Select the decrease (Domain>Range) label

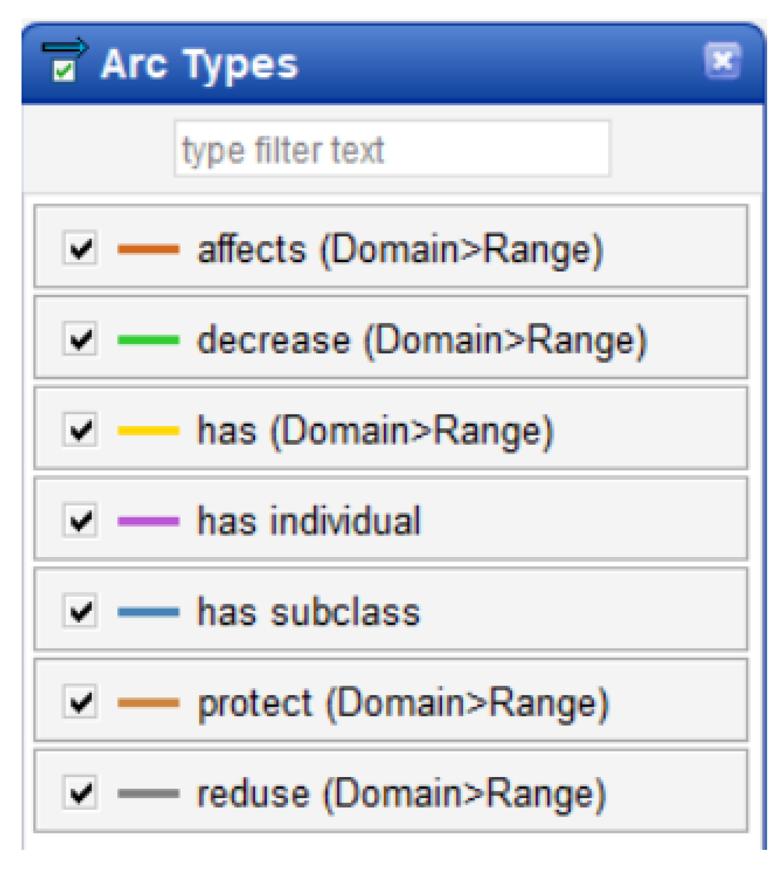click(x=422, y=340)
